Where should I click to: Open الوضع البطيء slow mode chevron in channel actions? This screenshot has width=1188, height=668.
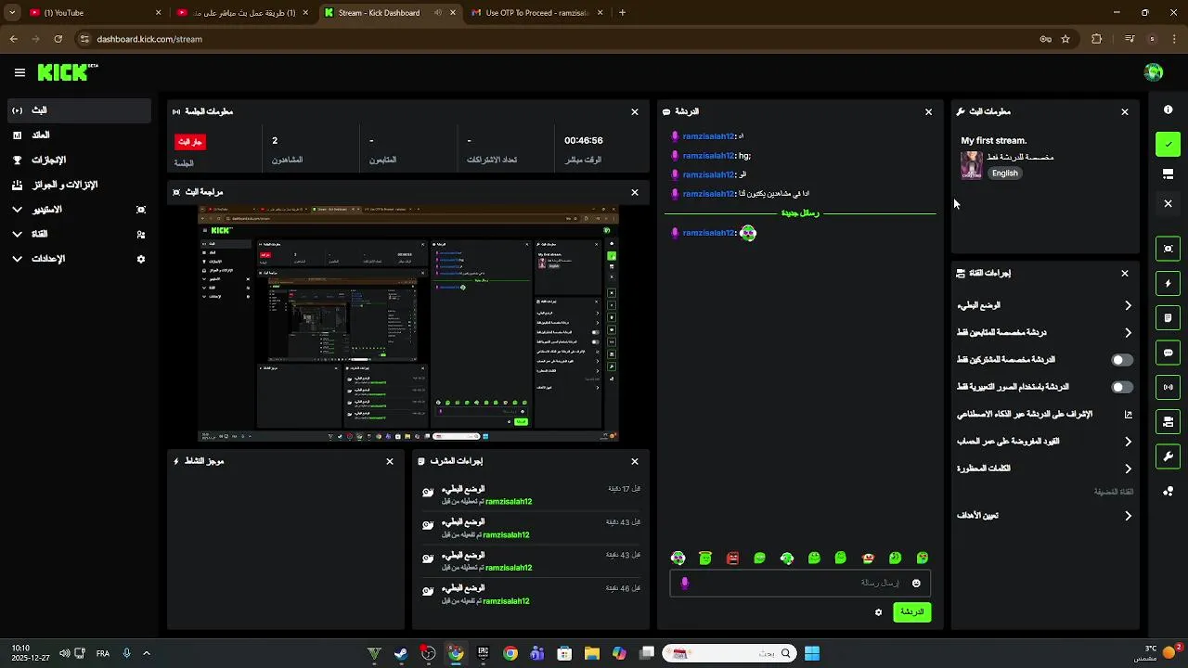[x=1128, y=305]
